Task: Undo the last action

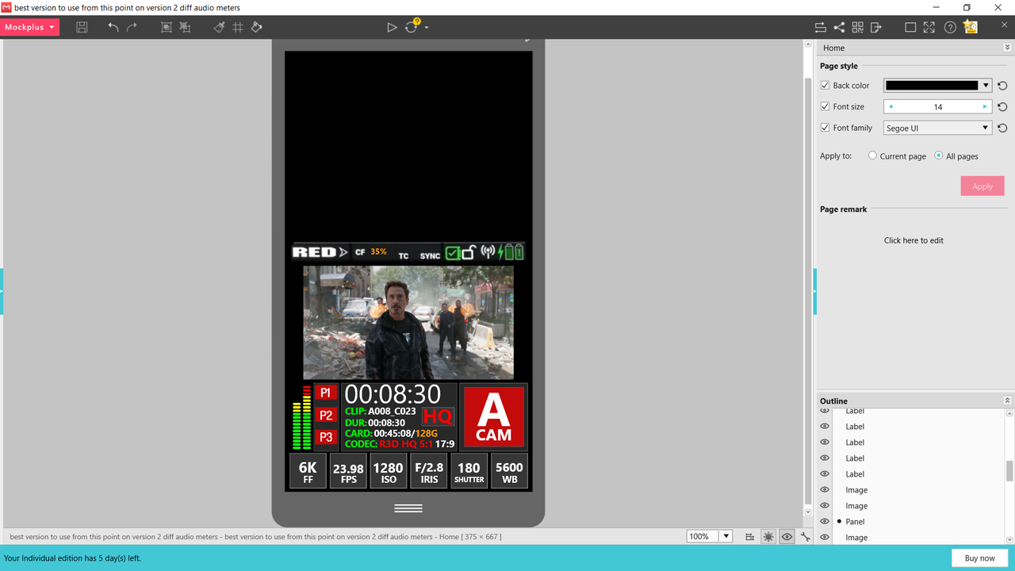Action: click(113, 27)
